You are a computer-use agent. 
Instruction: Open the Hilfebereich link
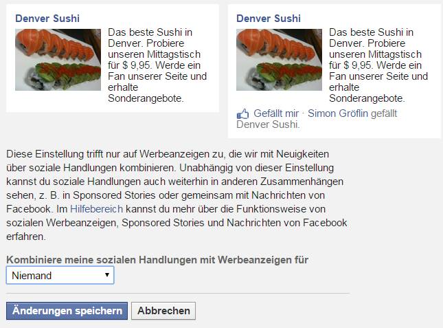pyautogui.click(x=96, y=209)
